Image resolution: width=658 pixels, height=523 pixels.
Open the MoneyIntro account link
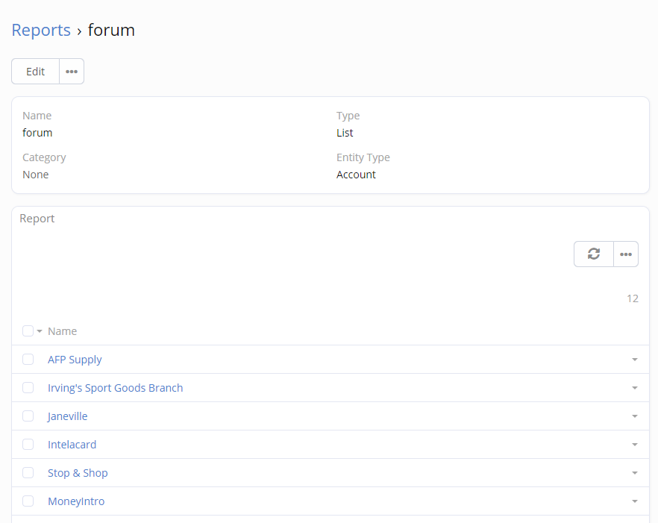pyautogui.click(x=76, y=501)
